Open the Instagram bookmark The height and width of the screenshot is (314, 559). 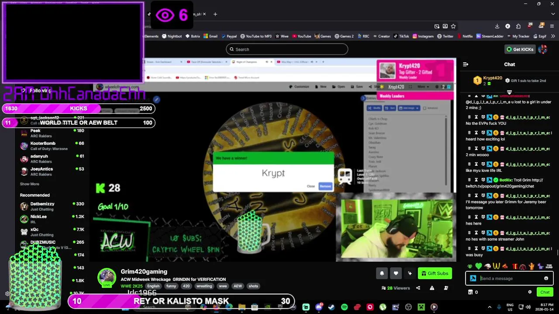(x=423, y=36)
